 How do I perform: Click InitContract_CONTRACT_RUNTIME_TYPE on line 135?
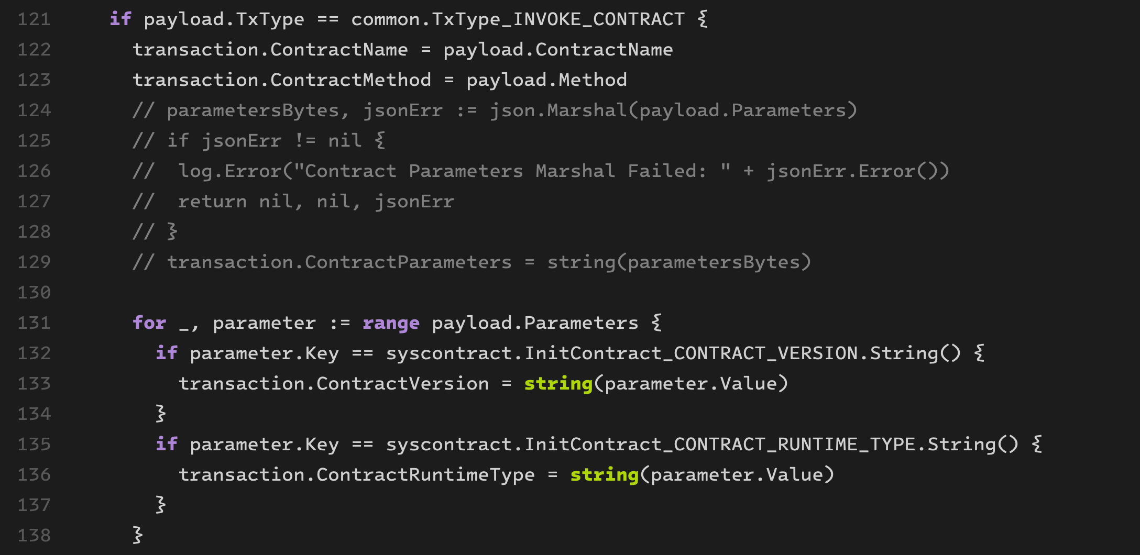coord(719,445)
